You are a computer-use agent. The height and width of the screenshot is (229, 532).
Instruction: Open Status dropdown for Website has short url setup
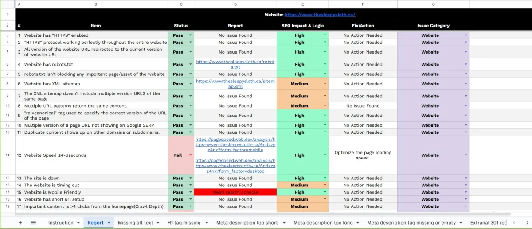click(x=191, y=200)
